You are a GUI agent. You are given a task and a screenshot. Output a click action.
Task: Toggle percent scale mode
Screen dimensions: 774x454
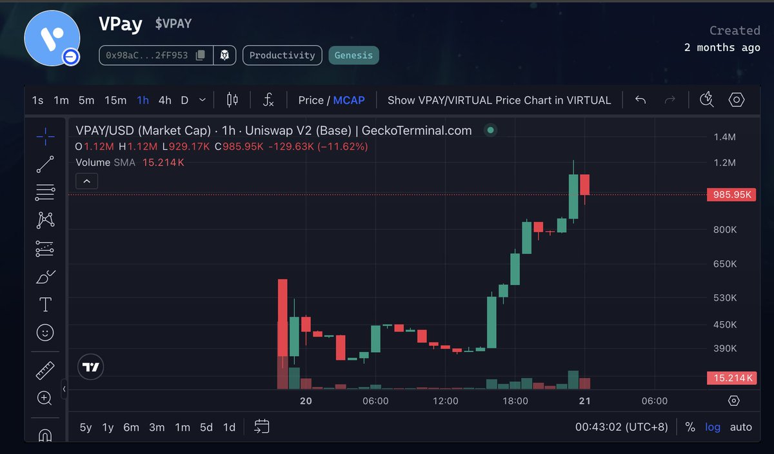pos(690,427)
